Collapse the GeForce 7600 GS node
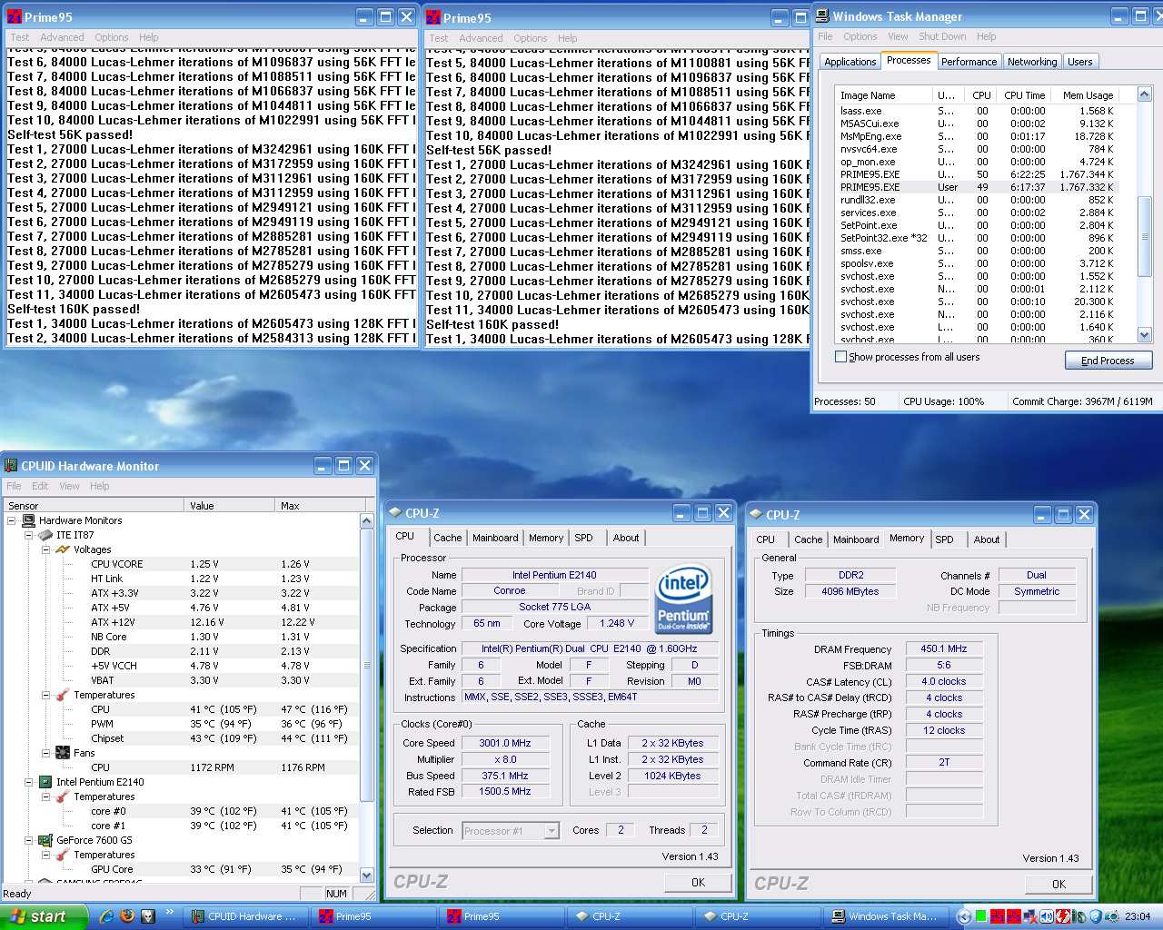 point(29,840)
